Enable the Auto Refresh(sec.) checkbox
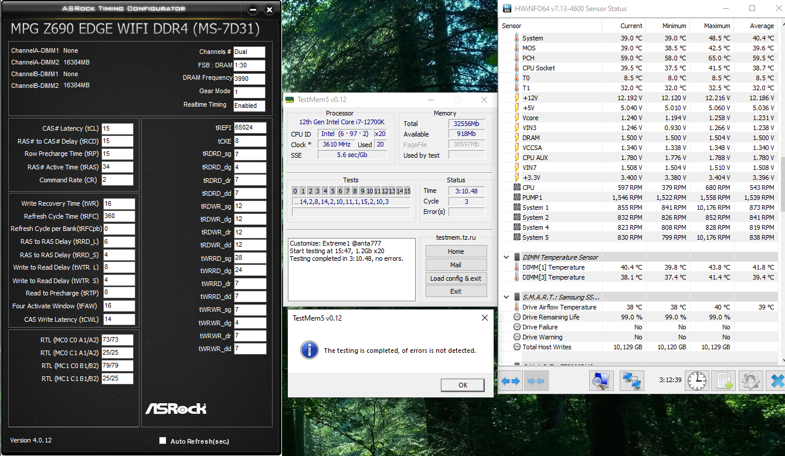Viewport: 785px width, 456px height. click(162, 441)
